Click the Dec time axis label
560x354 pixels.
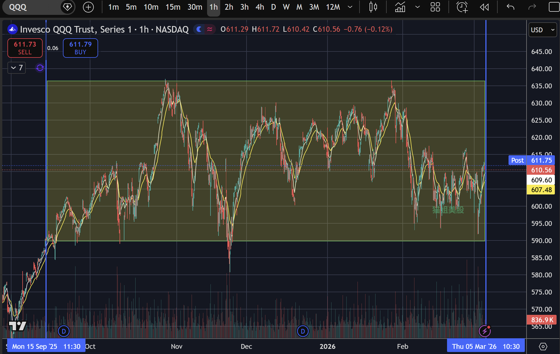pyautogui.click(x=246, y=347)
